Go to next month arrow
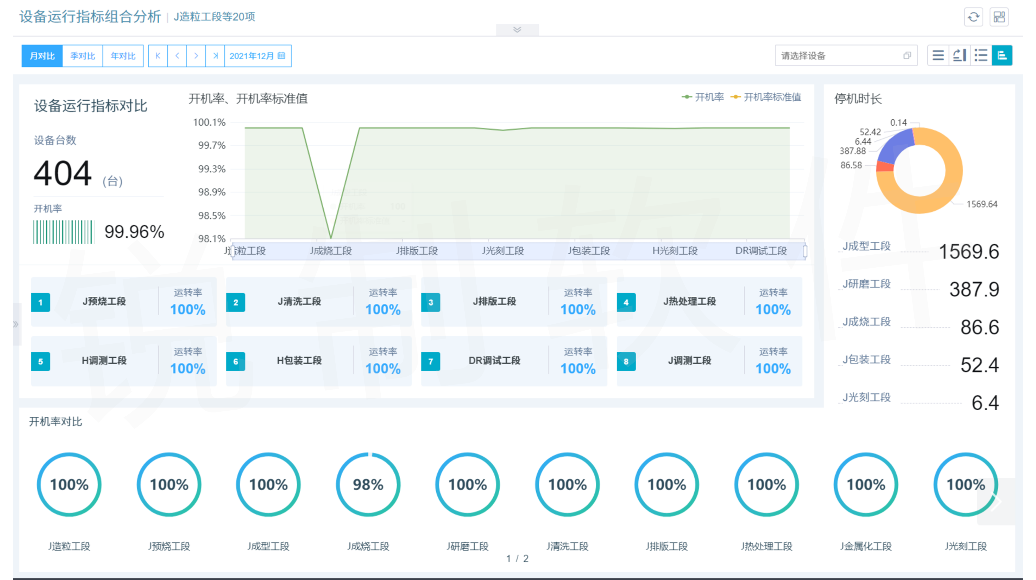Screen dimensions: 1036x580 click(196, 56)
